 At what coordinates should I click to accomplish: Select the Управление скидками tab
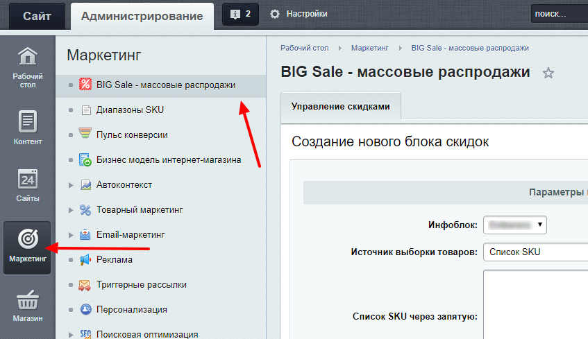coord(340,107)
